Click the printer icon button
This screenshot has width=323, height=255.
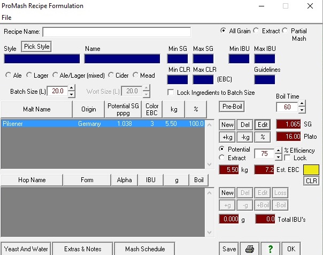point(250,249)
